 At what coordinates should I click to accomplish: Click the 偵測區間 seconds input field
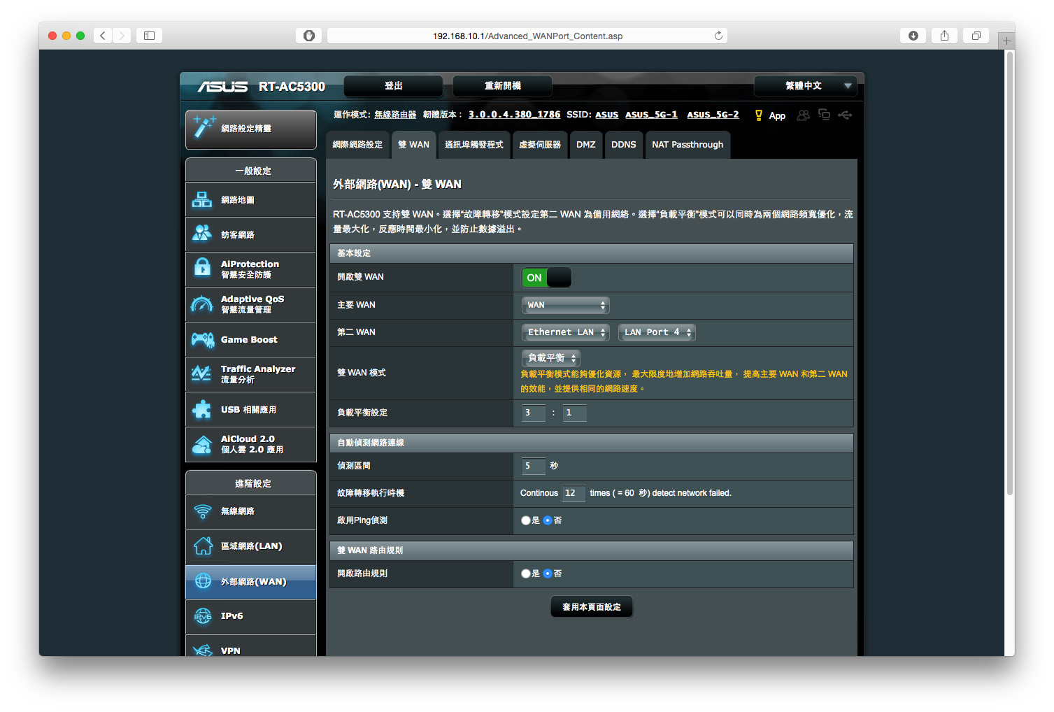click(x=534, y=466)
